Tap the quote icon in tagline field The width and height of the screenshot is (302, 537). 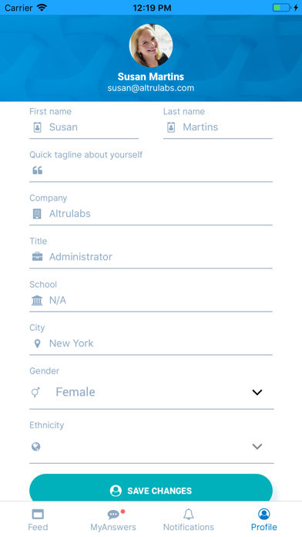(38, 171)
